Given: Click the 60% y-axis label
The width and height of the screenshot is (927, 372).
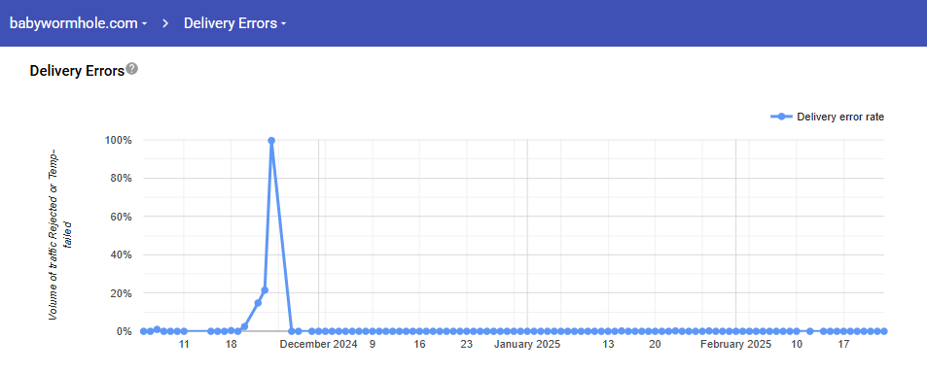Looking at the screenshot, I should 122,217.
